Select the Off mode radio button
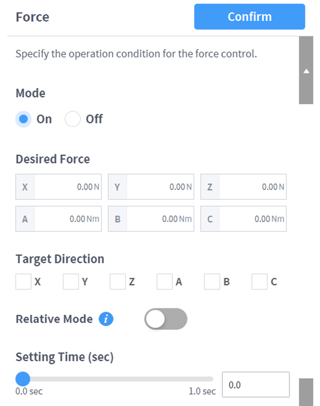Screen dimensions: 320x406 (x=73, y=119)
